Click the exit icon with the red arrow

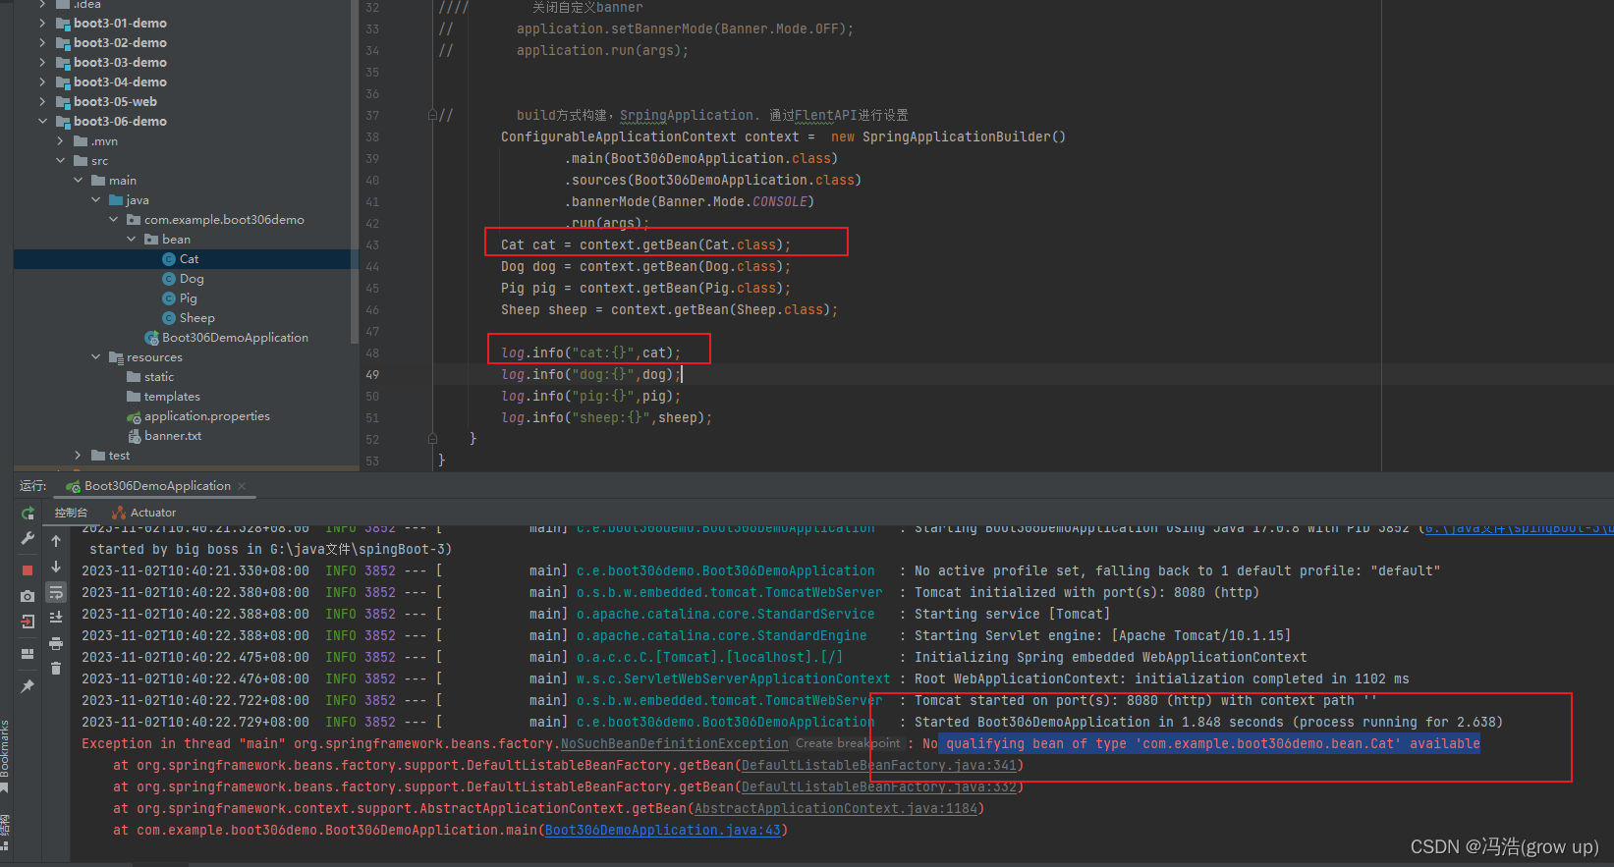pos(28,622)
